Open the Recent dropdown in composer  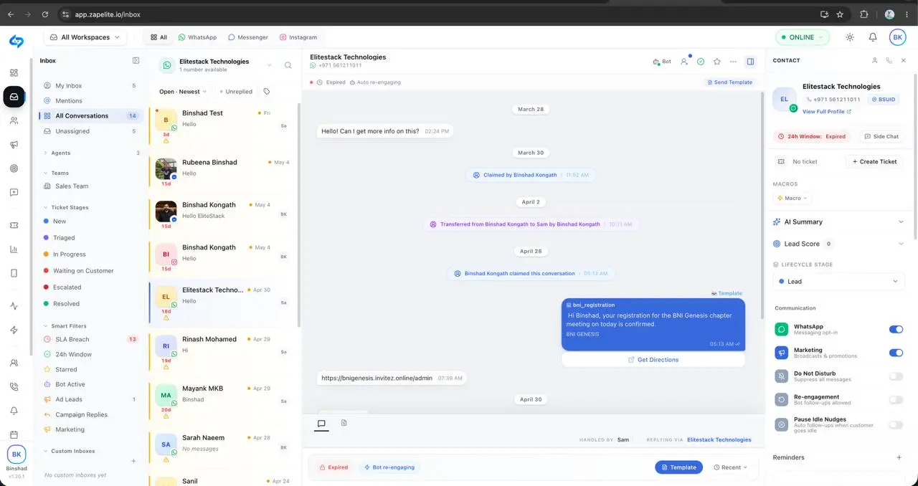point(731,467)
